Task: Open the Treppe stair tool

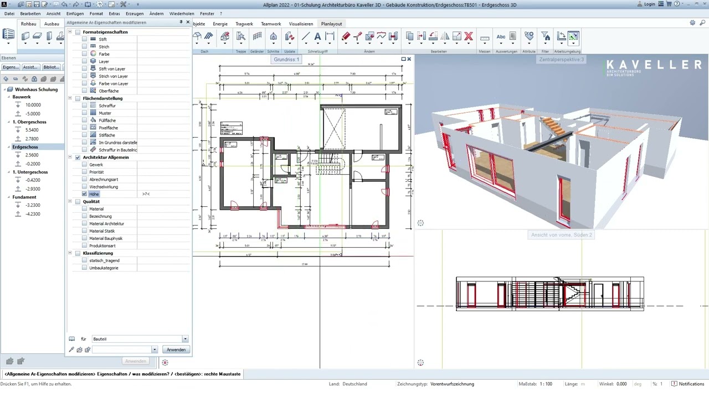Action: tap(241, 36)
